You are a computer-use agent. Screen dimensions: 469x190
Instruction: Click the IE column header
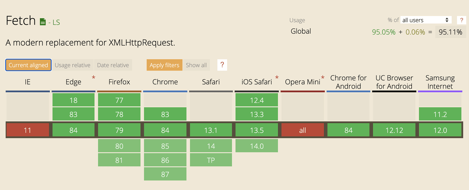[28, 82]
